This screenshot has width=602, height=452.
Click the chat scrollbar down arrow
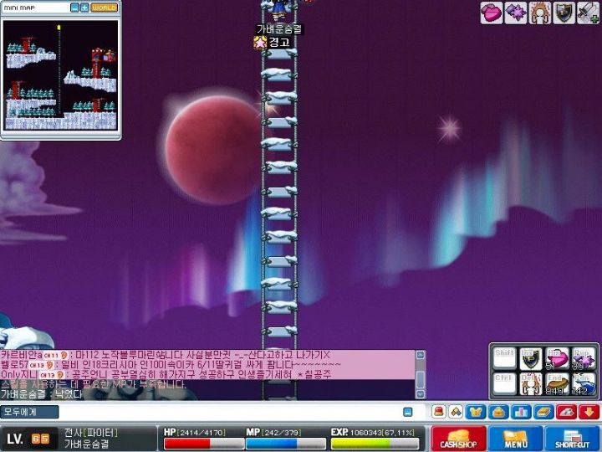421,394
